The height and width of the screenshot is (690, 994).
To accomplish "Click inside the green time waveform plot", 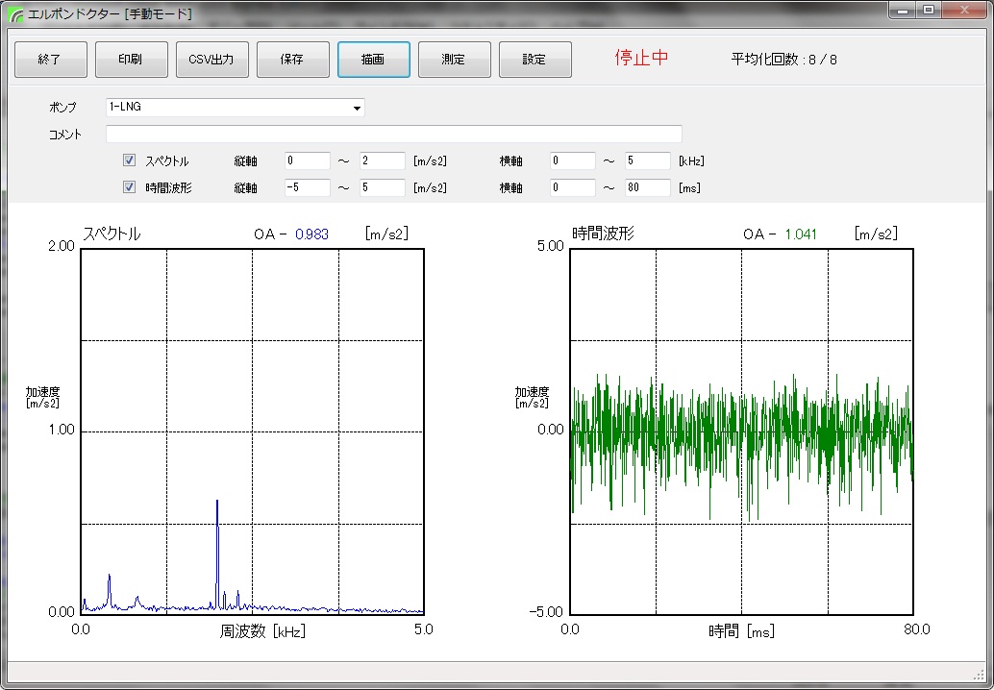I will coord(740,431).
